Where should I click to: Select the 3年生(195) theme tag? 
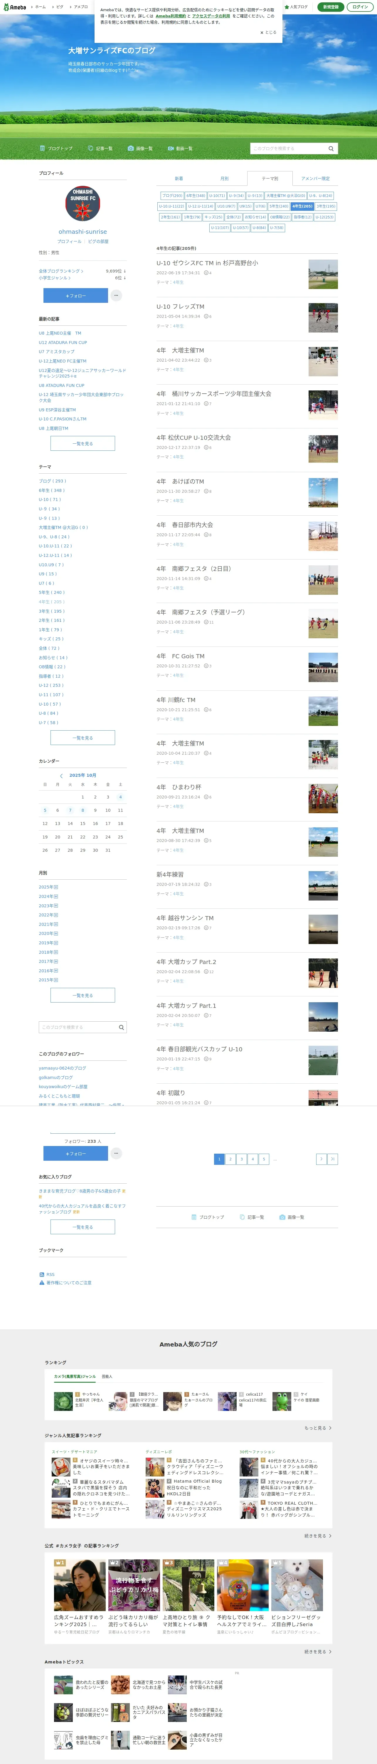pyautogui.click(x=326, y=206)
